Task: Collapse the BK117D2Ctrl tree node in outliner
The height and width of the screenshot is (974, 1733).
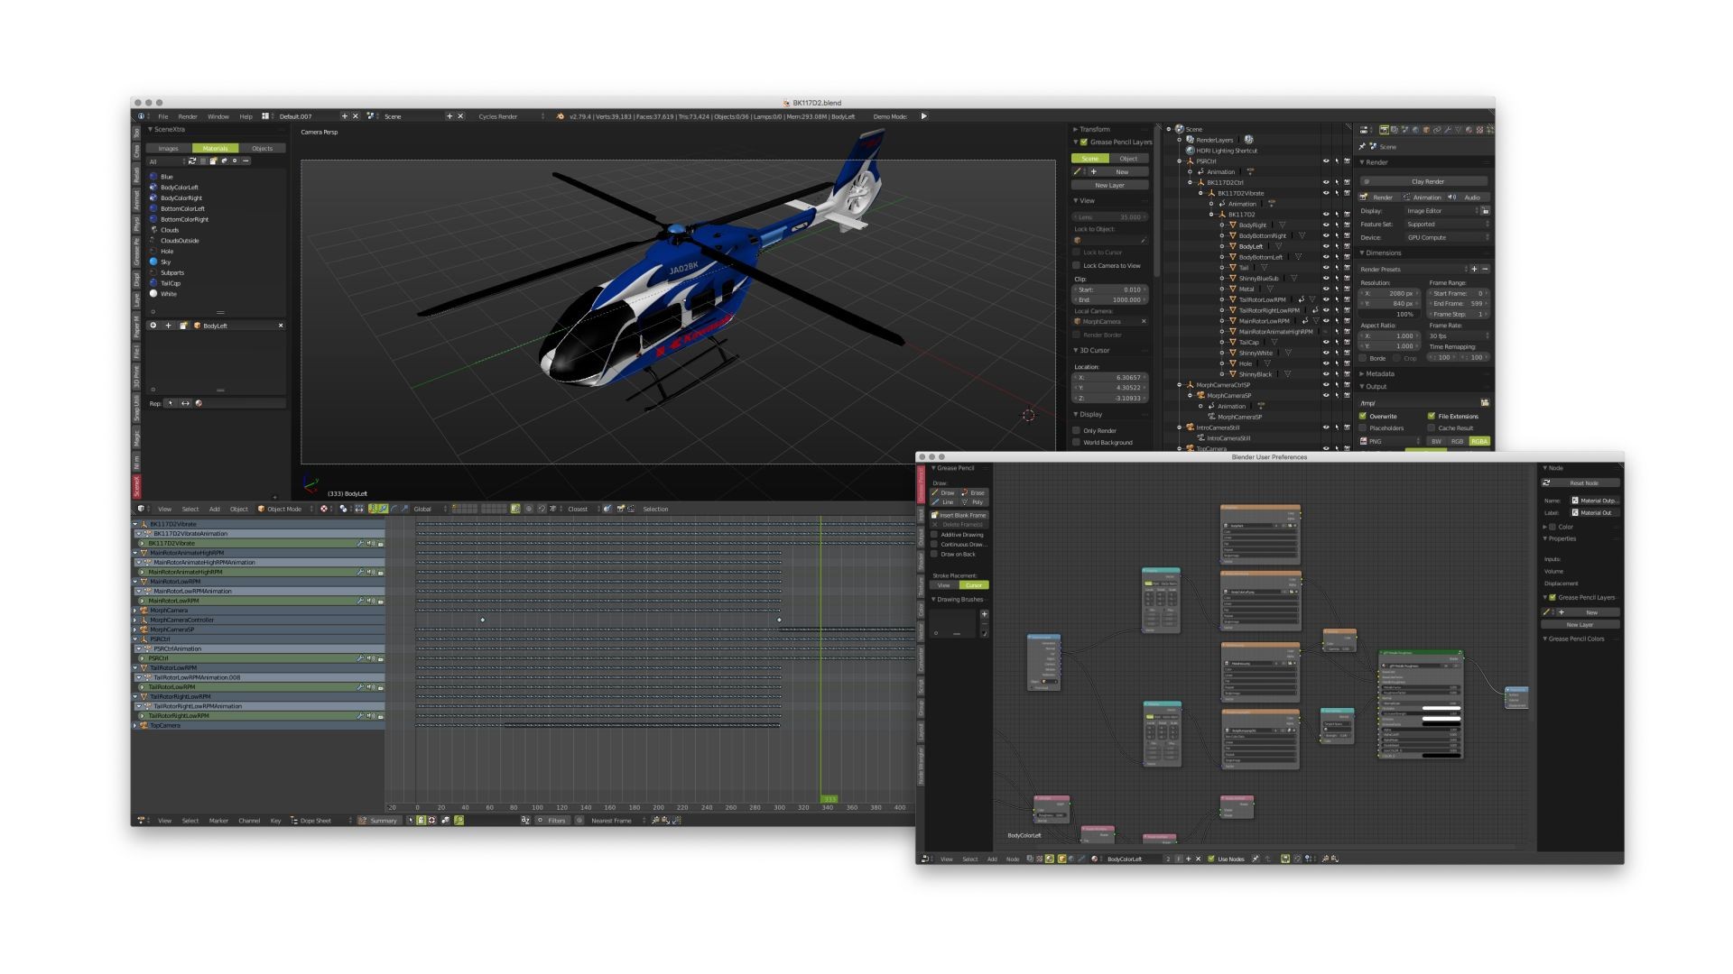Action: [1190, 182]
